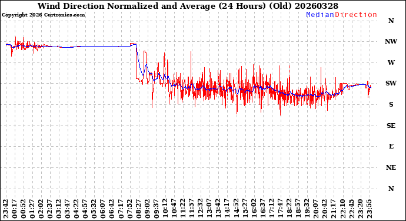Click the W axis label
The image size is (406, 221).
coord(391,62)
